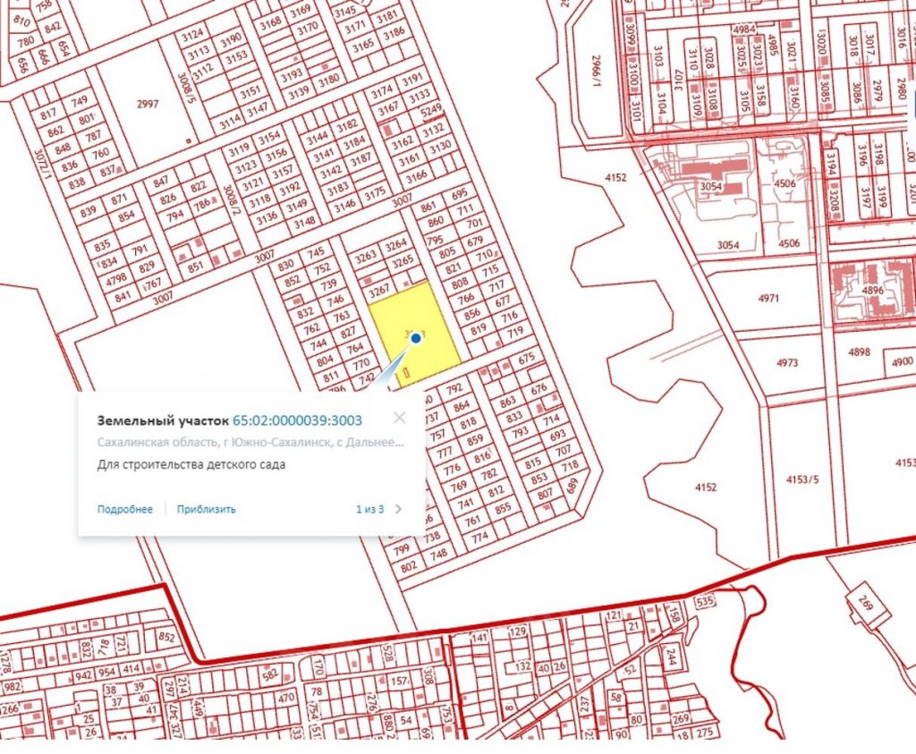
Task: Select parcel labeled 3267
Action: [x=379, y=291]
